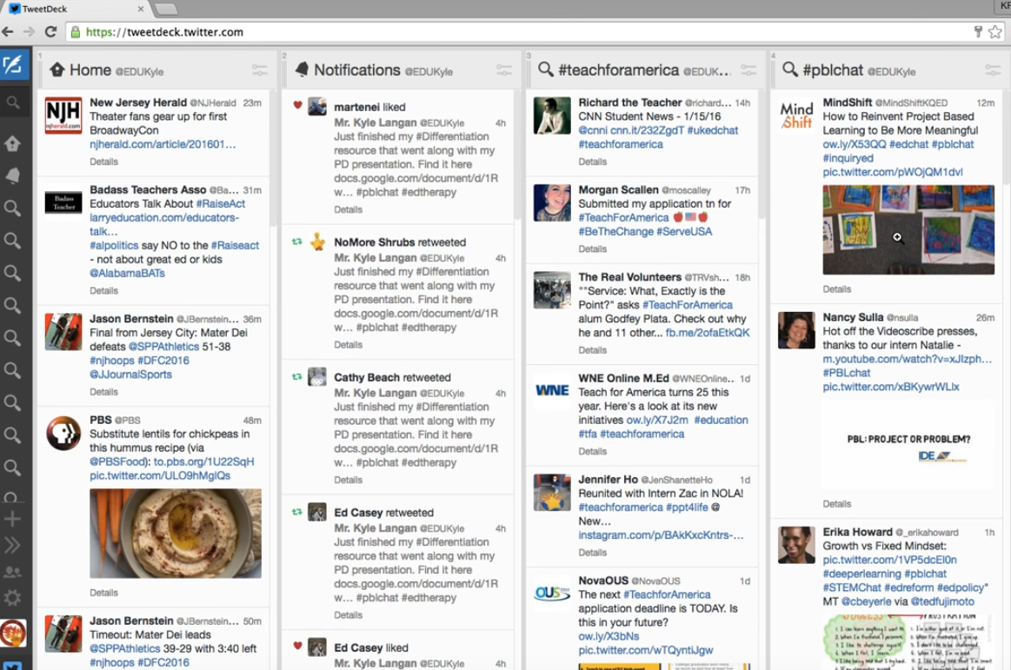
Task: Open the #RaiseAct hashtag in Badass Teachers tweet
Action: (221, 203)
